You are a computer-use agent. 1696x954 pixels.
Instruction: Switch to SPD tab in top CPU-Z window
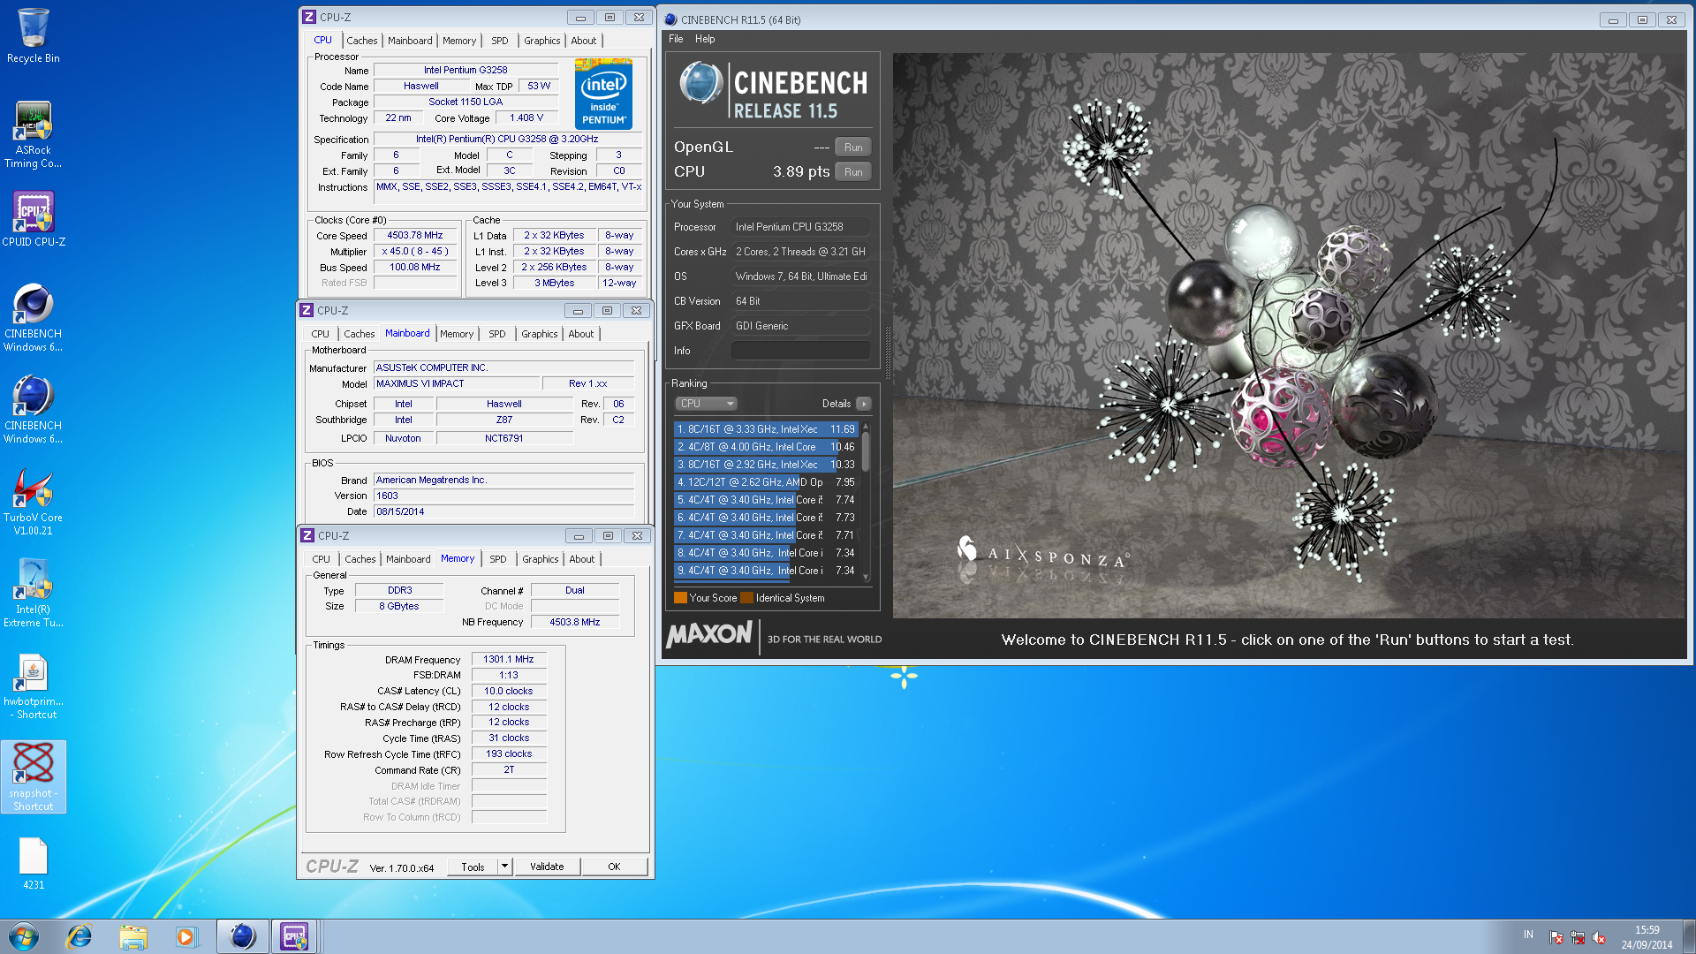(500, 41)
